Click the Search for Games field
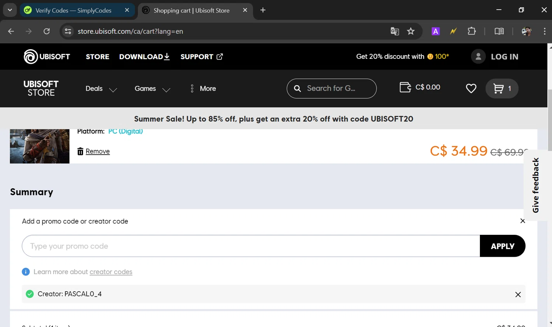 pos(332,89)
